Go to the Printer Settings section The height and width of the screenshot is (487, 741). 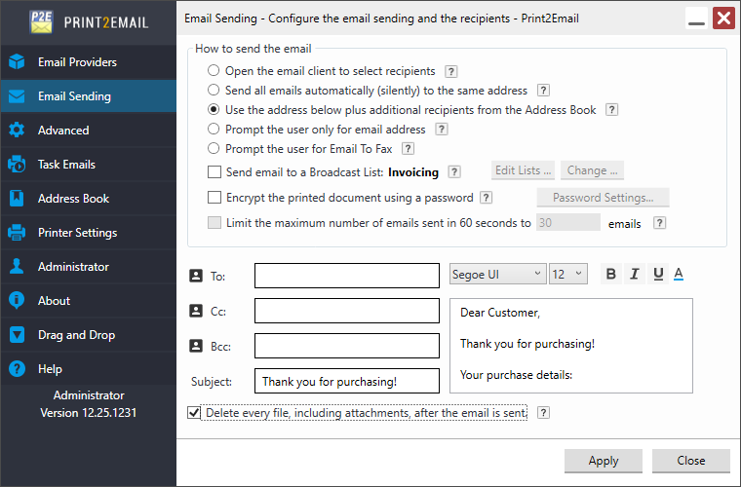point(89,232)
